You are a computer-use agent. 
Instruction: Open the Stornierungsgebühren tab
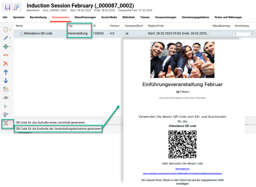pos(195,17)
